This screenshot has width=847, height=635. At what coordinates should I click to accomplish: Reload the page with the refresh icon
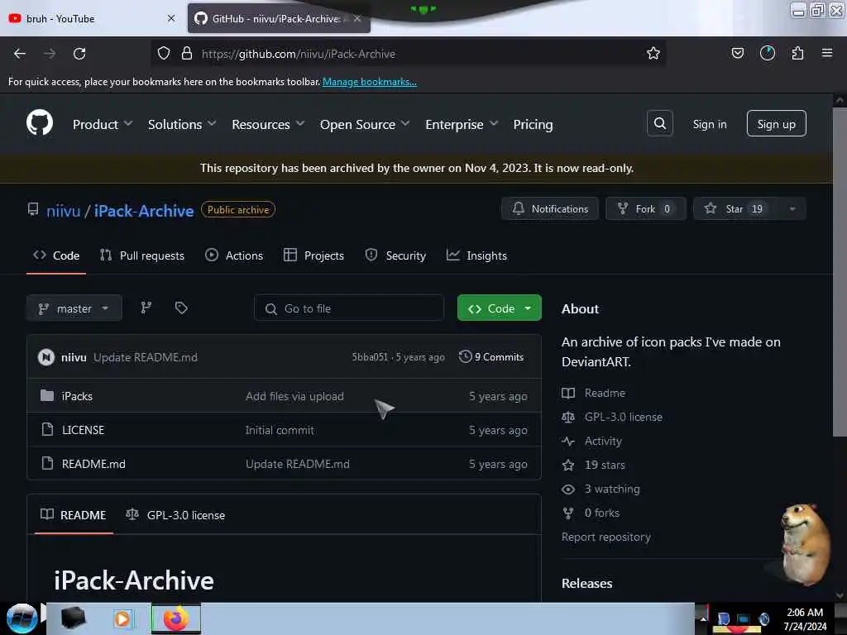79,54
